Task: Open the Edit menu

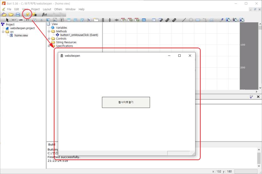Action: pos(17,9)
